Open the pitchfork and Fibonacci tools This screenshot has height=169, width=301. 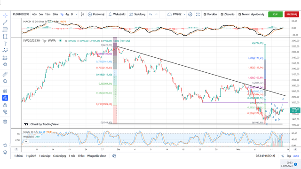coord(5,30)
